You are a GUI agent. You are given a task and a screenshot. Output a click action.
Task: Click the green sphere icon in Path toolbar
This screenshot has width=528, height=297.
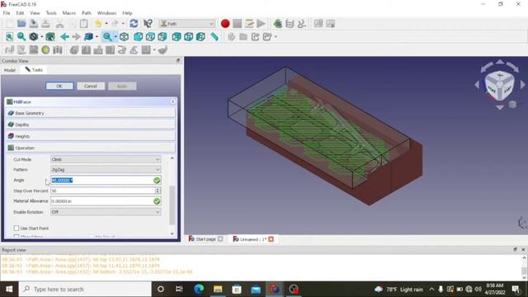[x=45, y=50]
